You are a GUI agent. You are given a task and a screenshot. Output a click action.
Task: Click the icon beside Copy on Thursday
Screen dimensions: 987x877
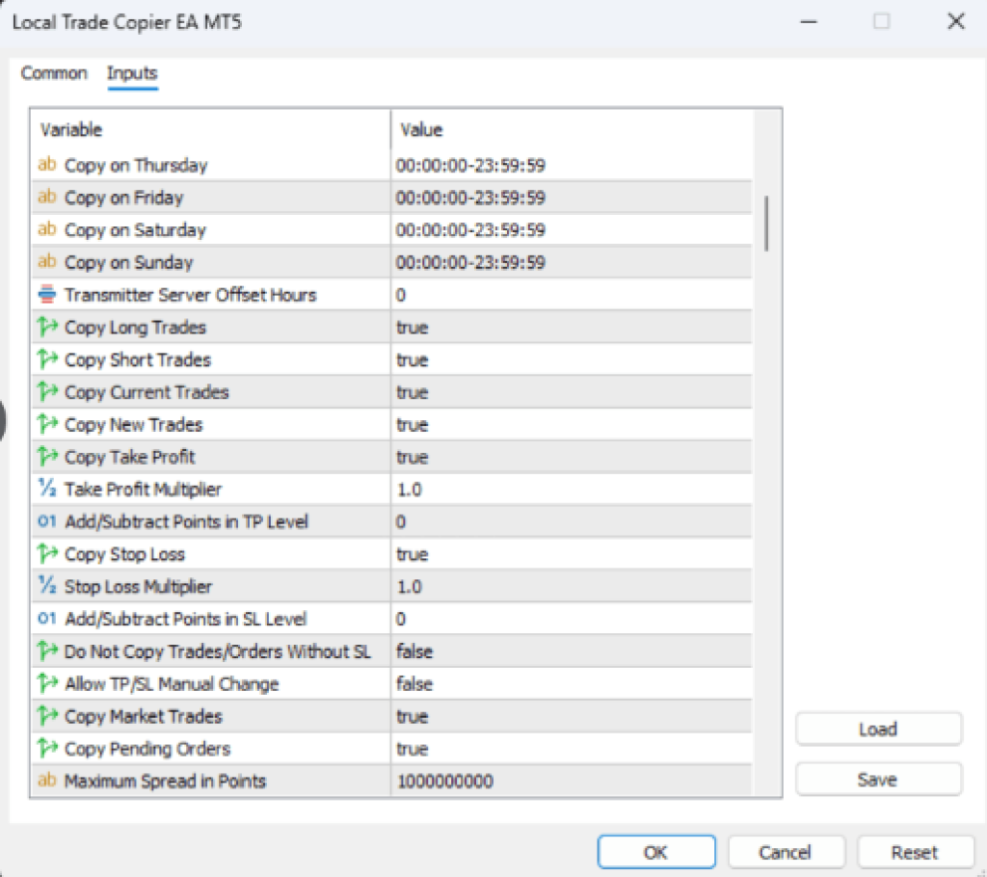46,165
